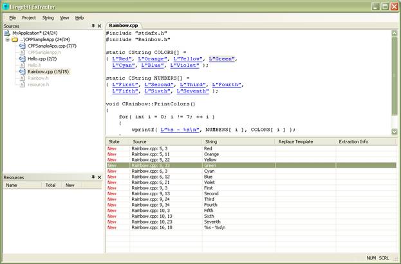
Task: Select the row with string Second
Action: [251, 193]
